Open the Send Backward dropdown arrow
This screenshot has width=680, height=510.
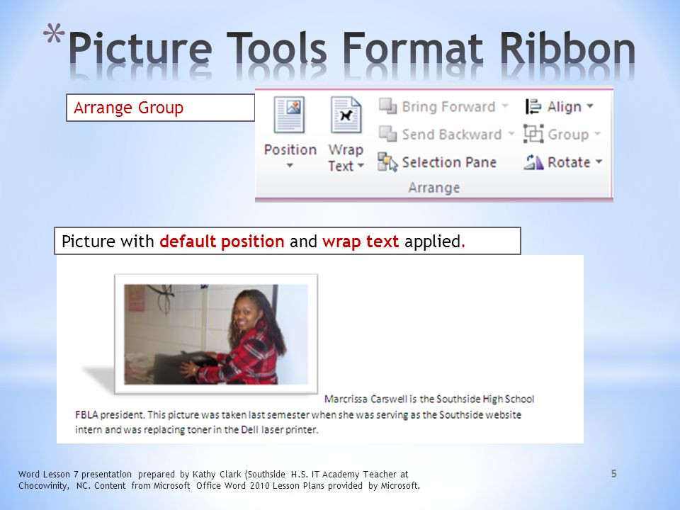511,134
